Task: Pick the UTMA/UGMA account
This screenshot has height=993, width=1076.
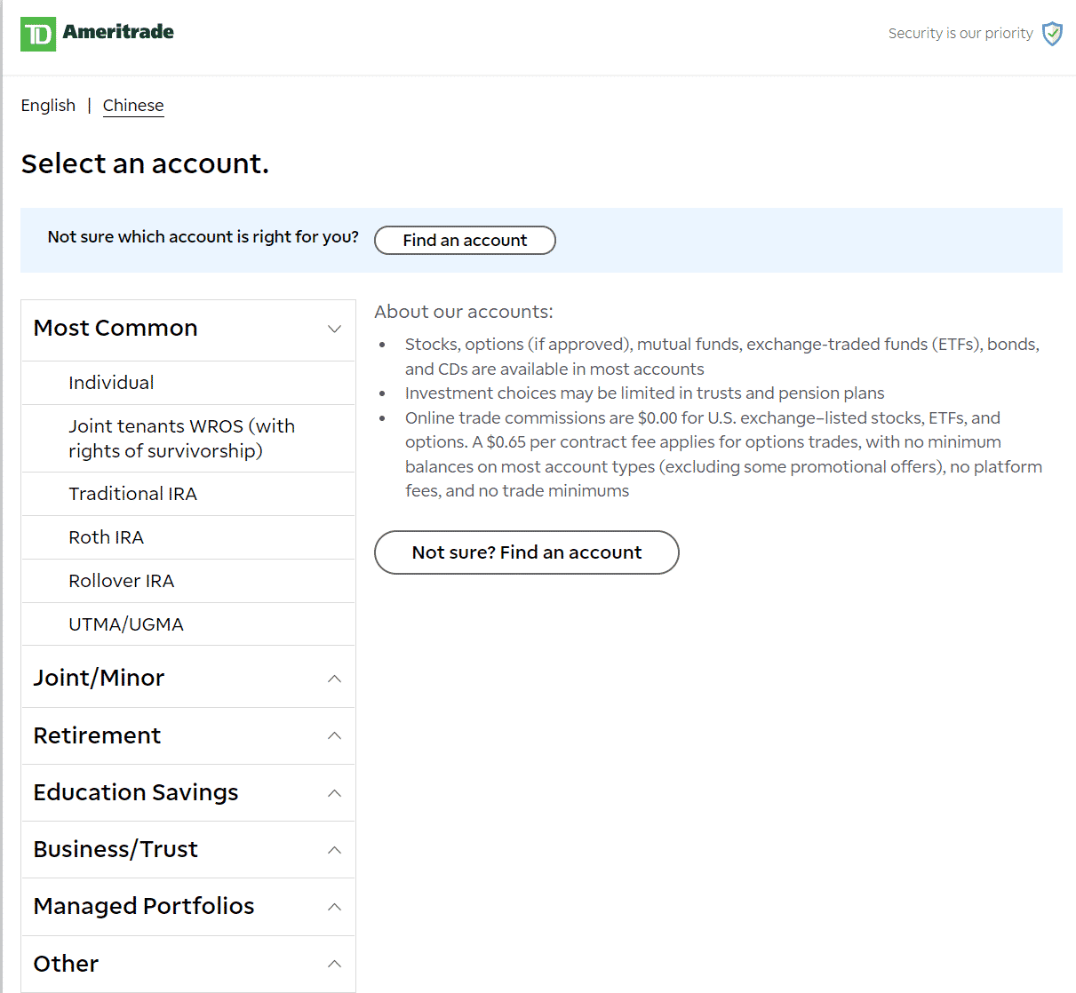Action: coord(188,624)
